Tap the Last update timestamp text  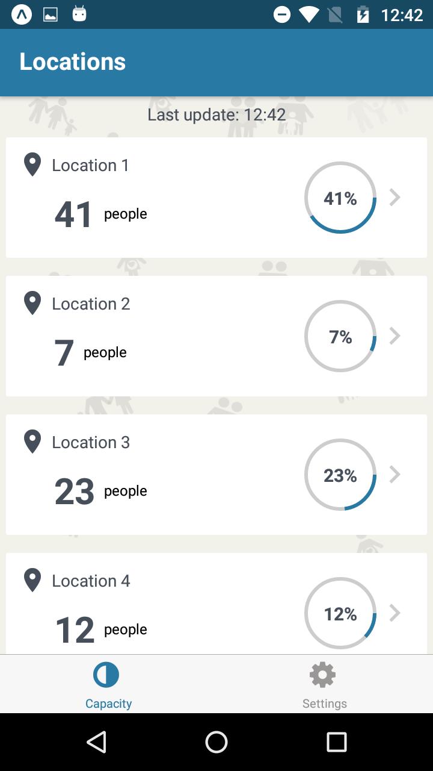216,114
